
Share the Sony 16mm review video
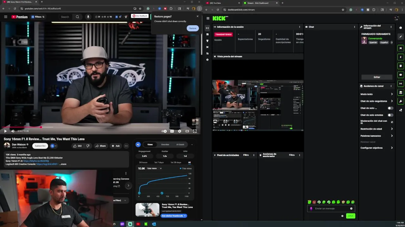pos(101,146)
